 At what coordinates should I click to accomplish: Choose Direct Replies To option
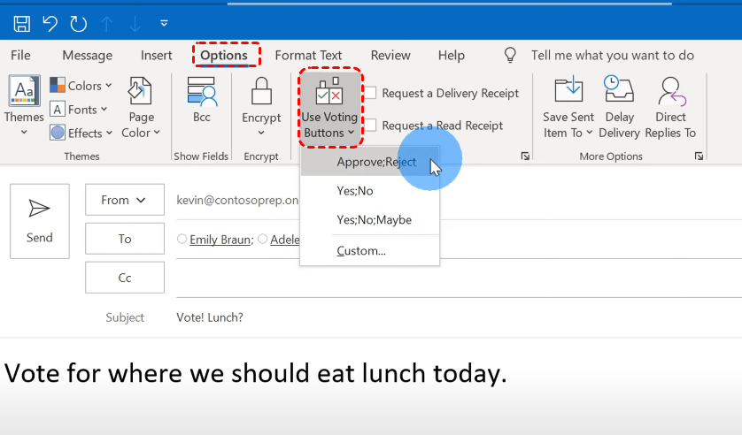(x=670, y=107)
